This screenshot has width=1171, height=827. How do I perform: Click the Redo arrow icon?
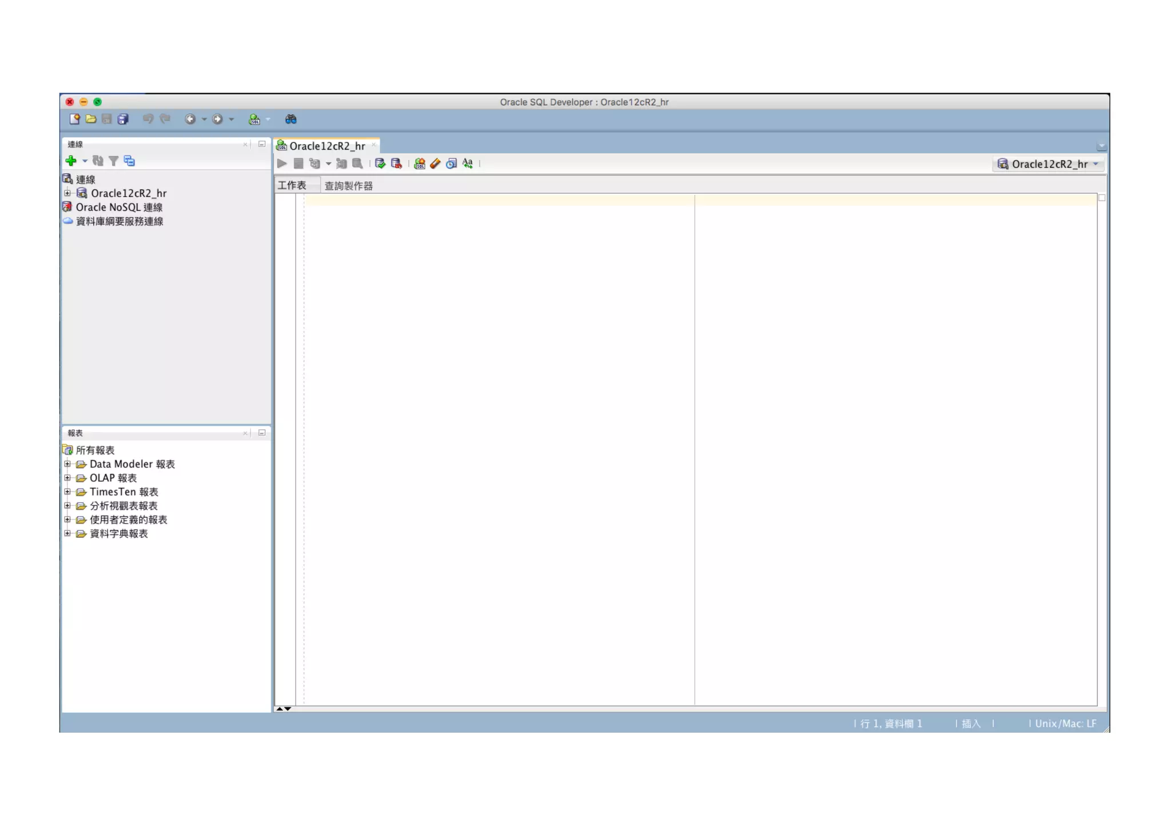coord(165,119)
